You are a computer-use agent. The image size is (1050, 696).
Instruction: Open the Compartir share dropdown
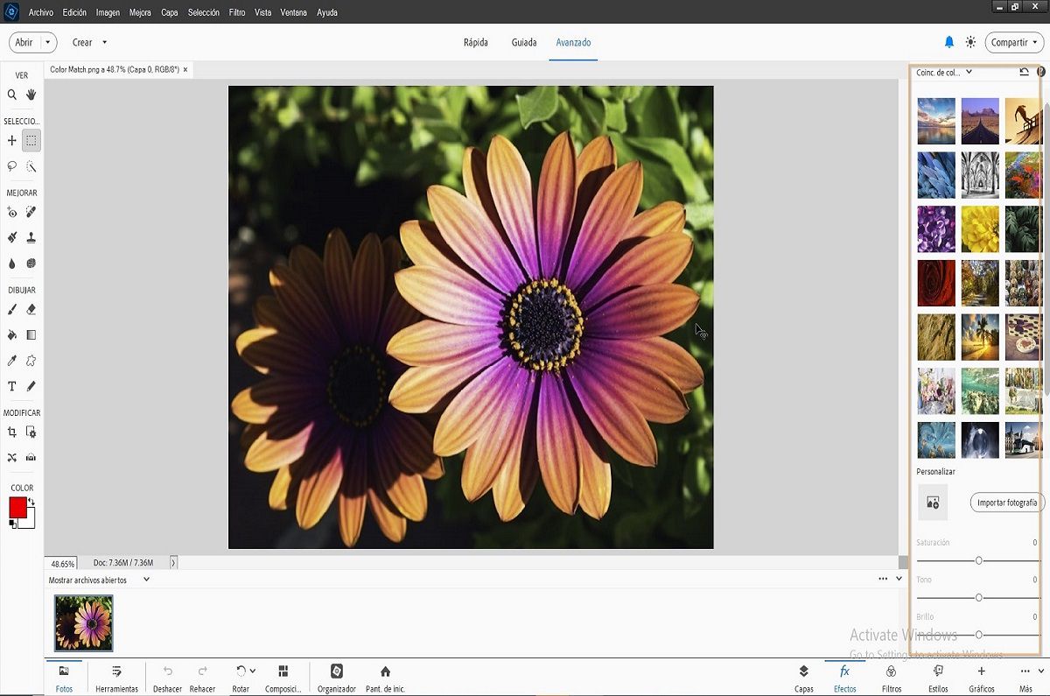pyautogui.click(x=1015, y=42)
